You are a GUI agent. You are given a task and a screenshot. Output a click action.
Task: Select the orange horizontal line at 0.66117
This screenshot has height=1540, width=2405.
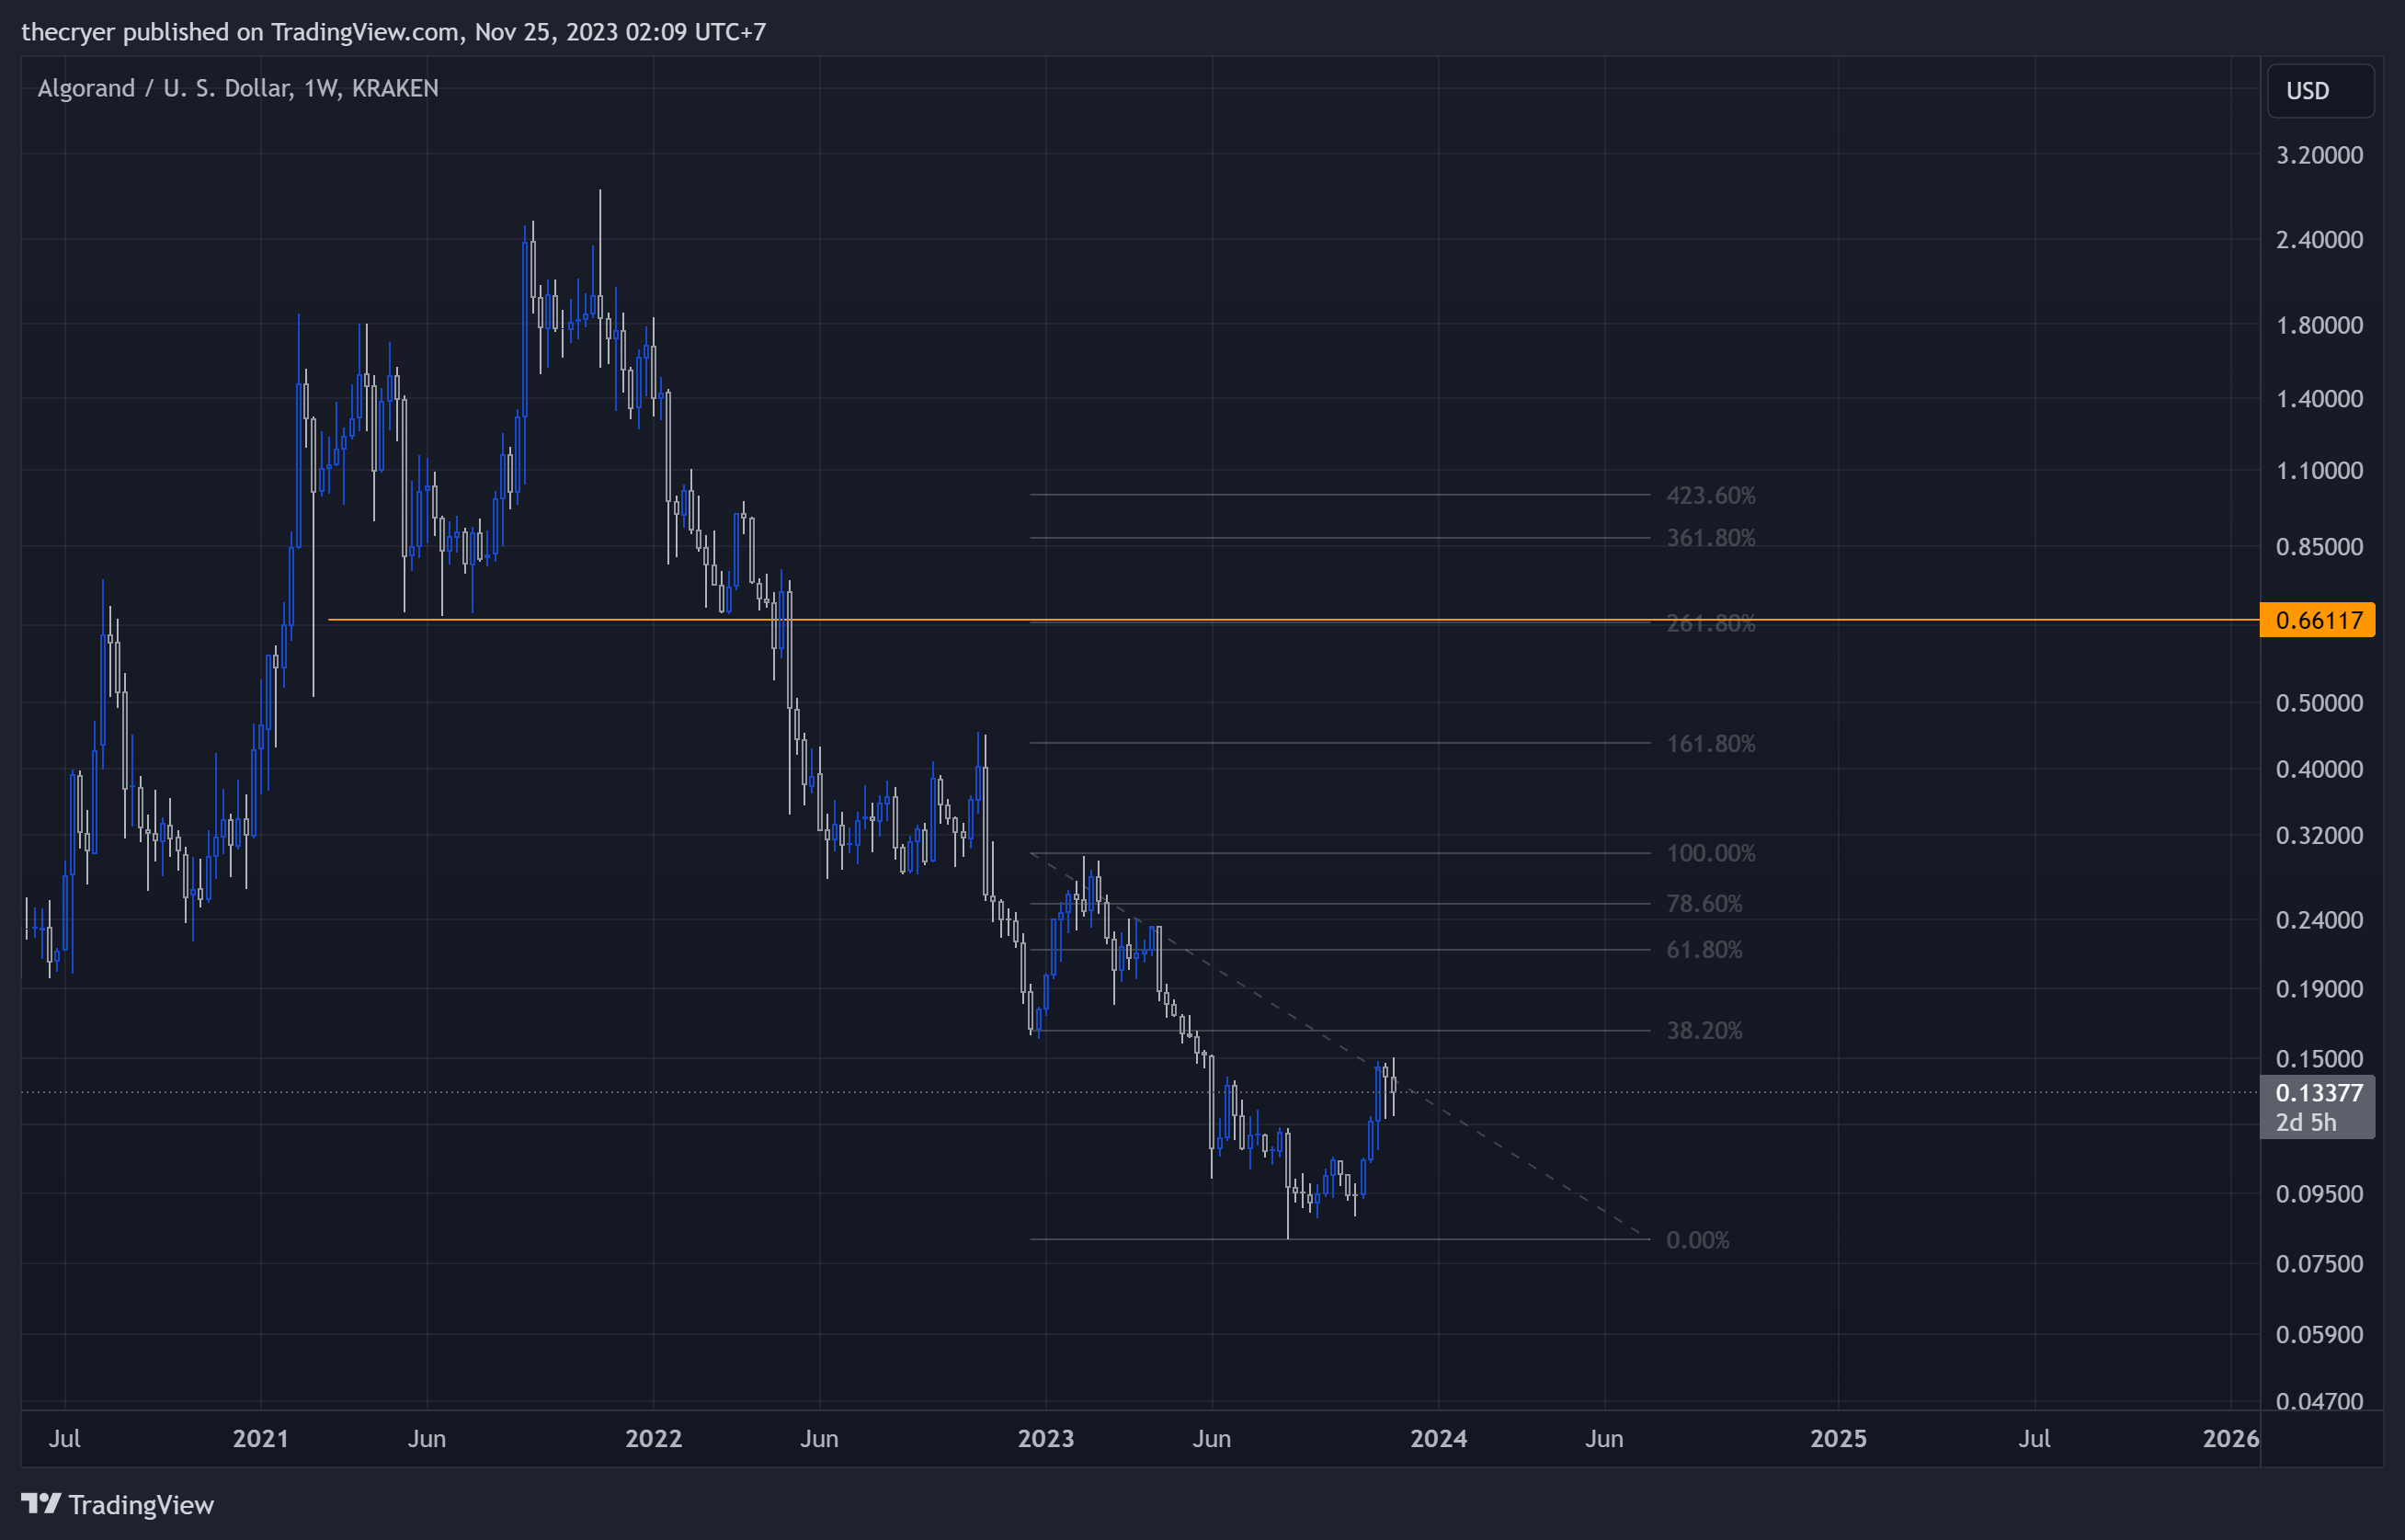[x=1293, y=620]
